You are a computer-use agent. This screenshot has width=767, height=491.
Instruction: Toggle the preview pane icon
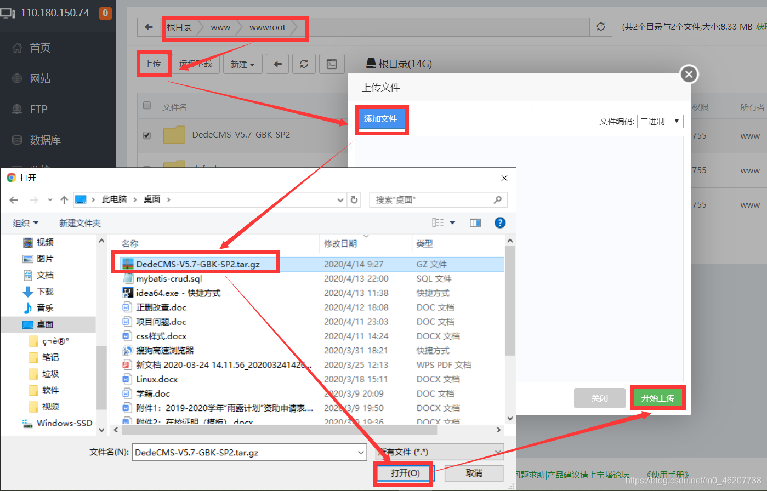point(475,222)
